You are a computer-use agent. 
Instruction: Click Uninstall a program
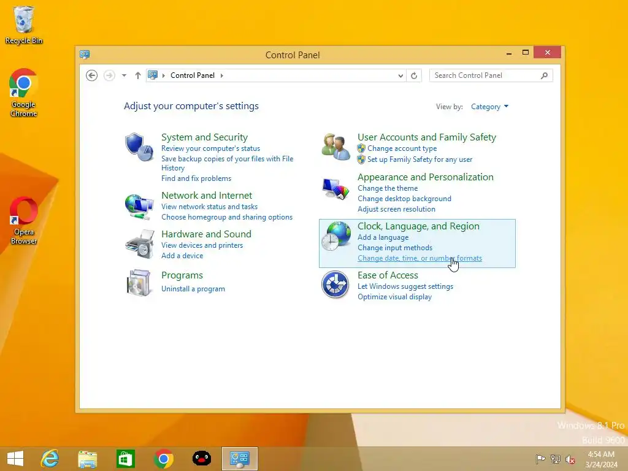pos(193,289)
